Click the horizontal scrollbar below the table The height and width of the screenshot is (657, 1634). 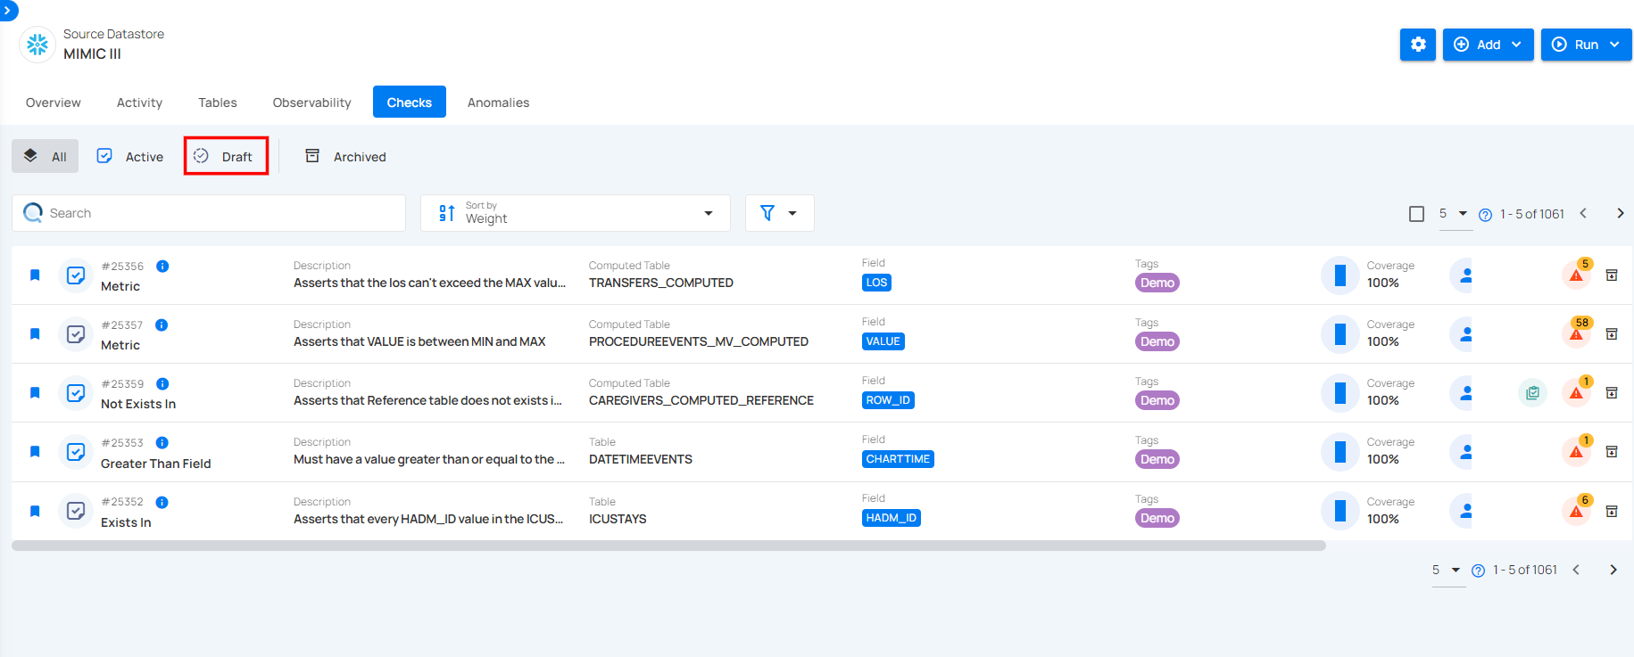click(668, 546)
